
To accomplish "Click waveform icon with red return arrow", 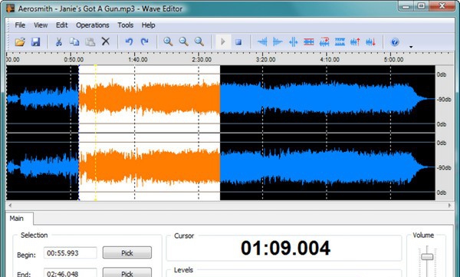I will pos(324,41).
